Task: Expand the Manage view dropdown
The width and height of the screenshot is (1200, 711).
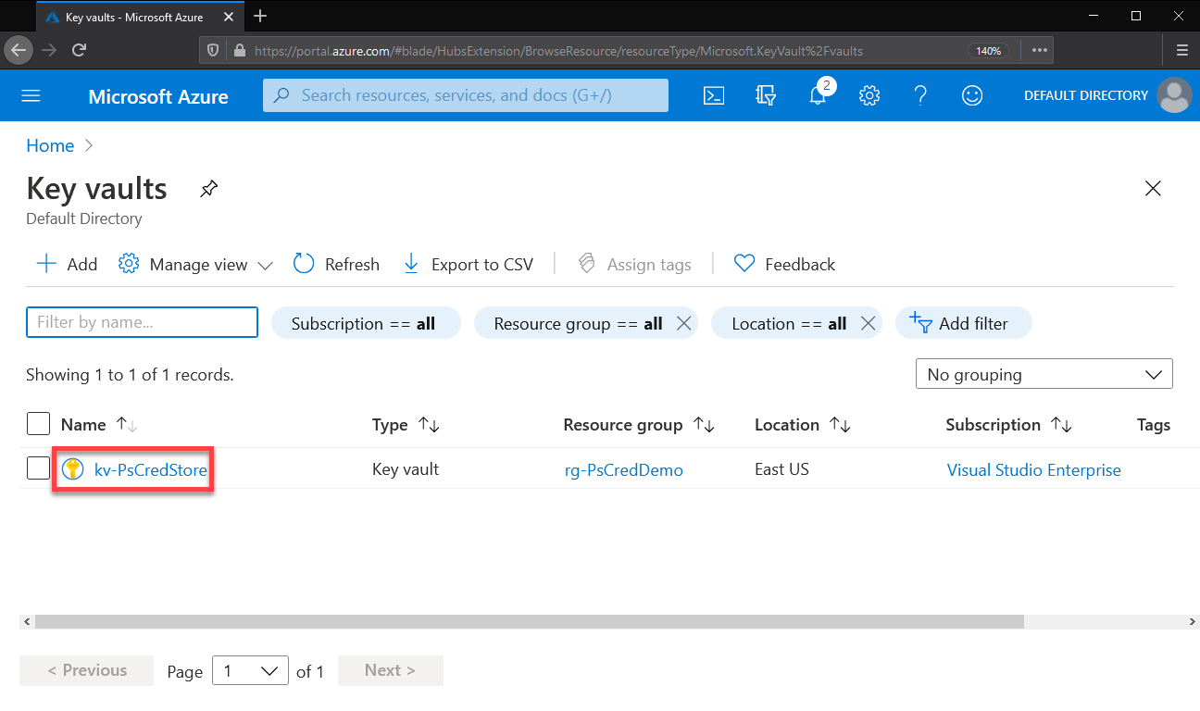Action: click(195, 264)
